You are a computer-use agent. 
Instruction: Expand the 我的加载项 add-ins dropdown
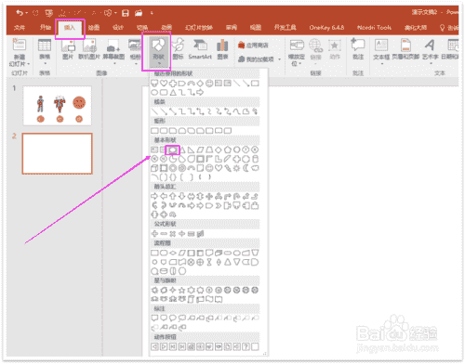(259, 59)
